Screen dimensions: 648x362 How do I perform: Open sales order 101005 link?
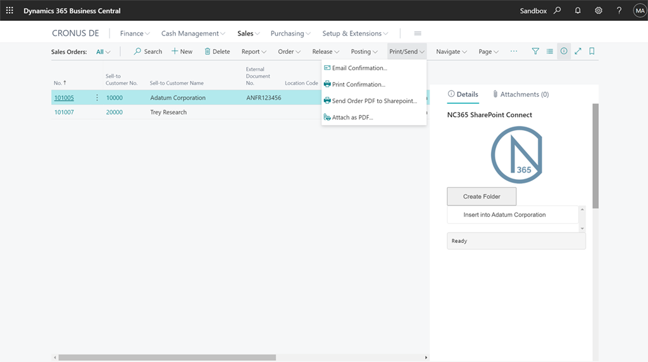pyautogui.click(x=64, y=97)
